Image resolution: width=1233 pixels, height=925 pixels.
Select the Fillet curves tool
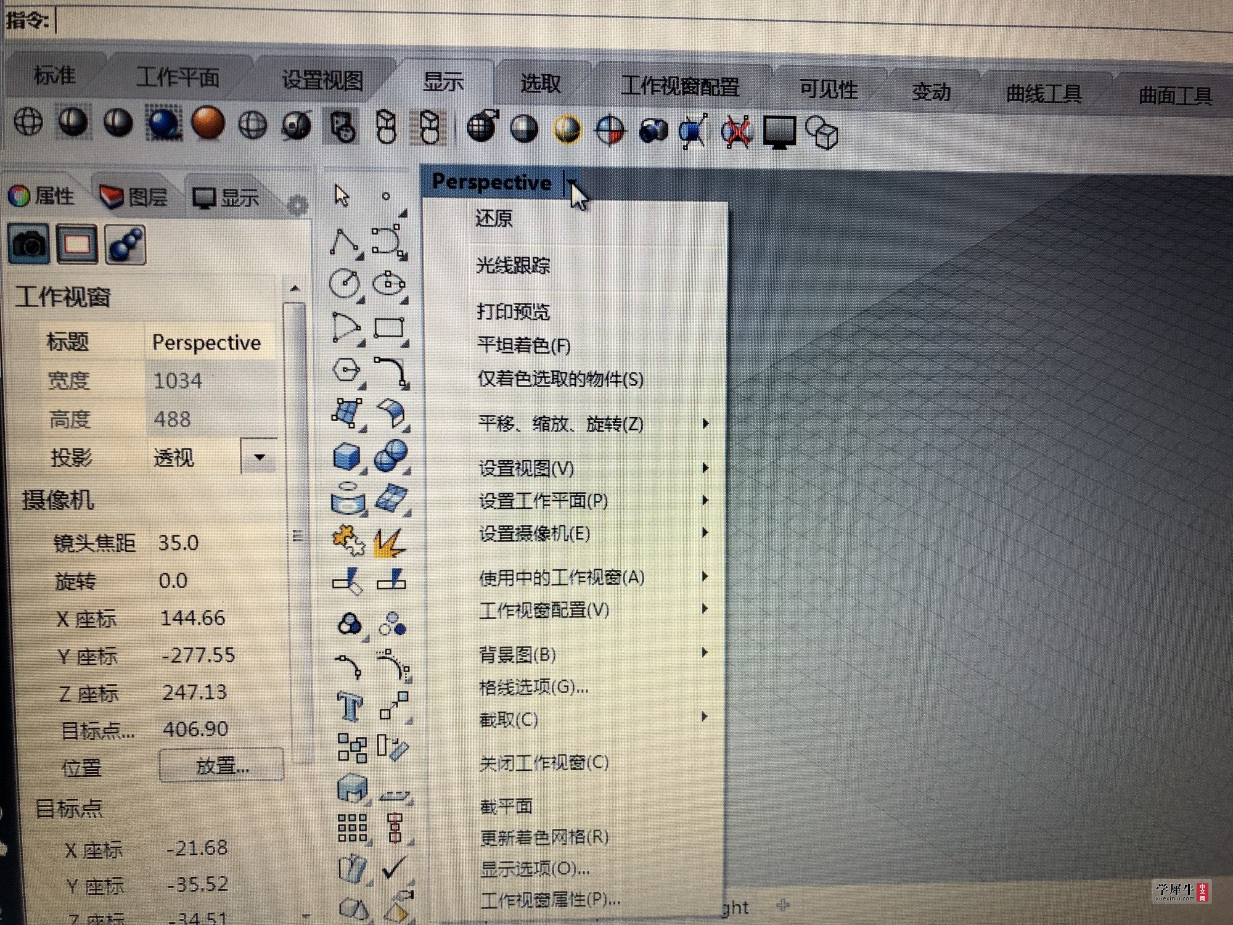click(391, 372)
